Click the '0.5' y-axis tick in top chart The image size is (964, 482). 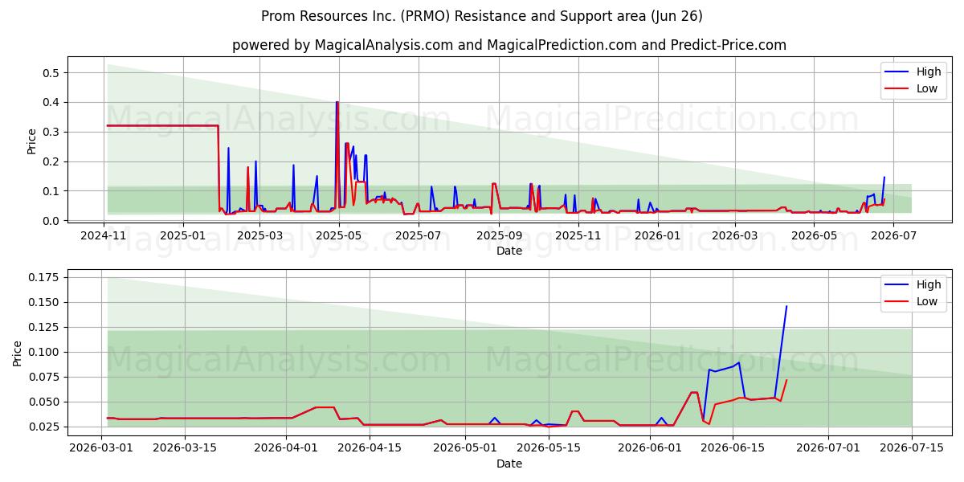tap(51, 73)
